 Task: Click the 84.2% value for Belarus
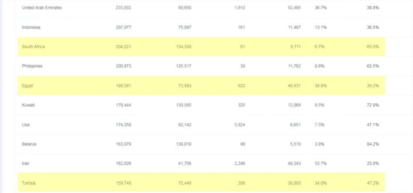(x=373, y=144)
